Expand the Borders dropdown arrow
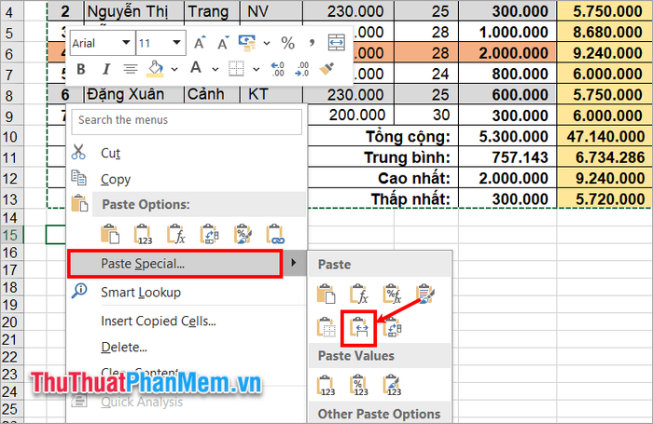653x424 pixels. pos(255,69)
